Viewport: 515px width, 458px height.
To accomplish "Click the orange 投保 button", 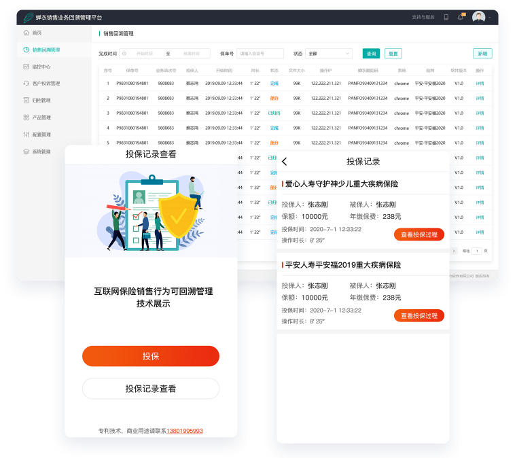I will pyautogui.click(x=151, y=356).
